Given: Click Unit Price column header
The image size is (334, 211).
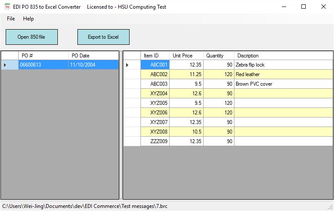Looking at the screenshot, I should coord(187,56).
